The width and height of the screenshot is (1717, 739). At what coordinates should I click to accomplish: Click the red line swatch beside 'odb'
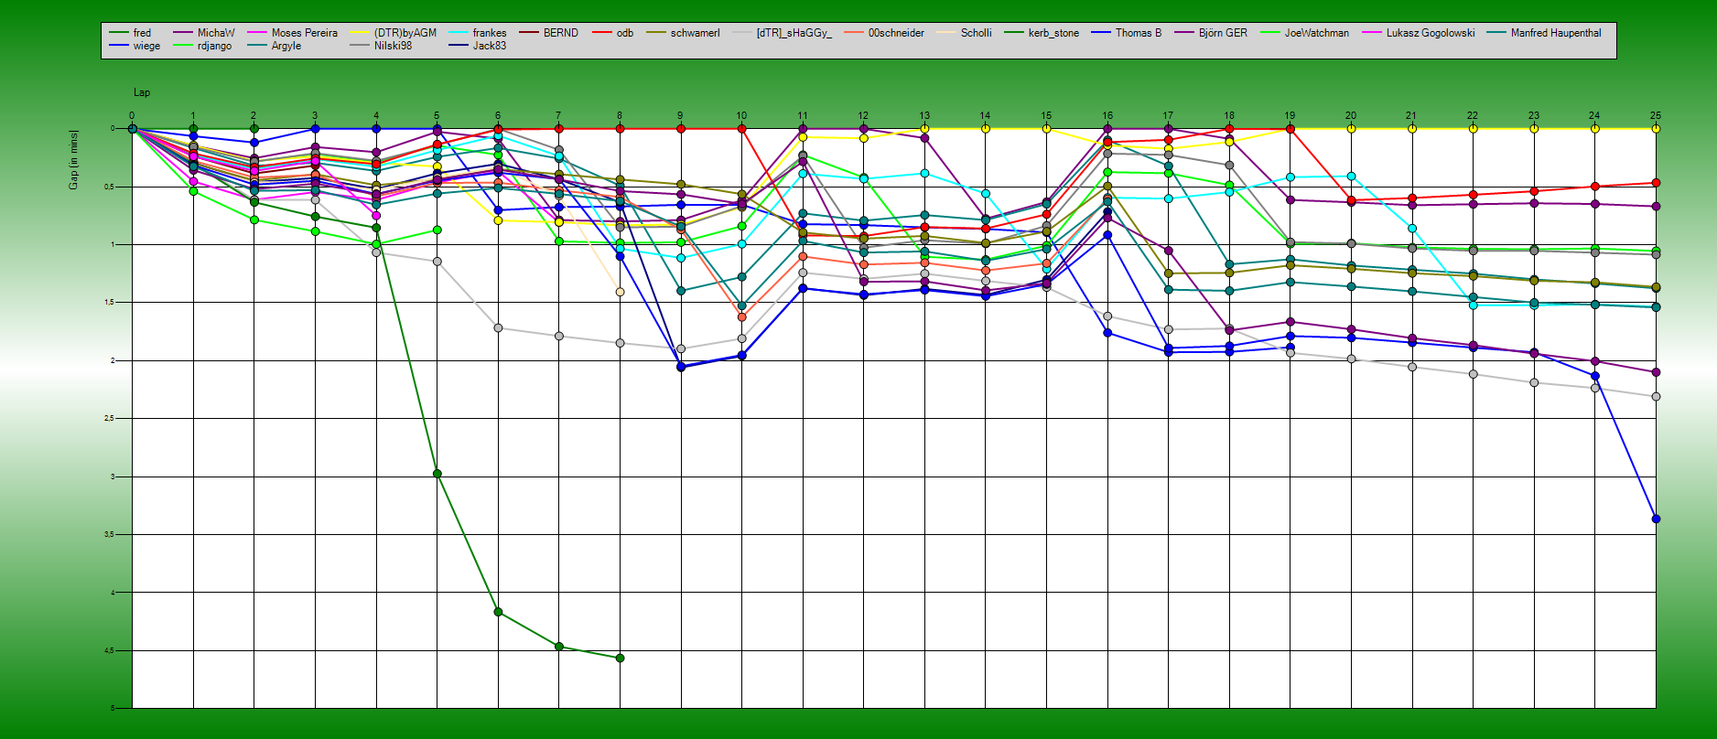pyautogui.click(x=601, y=33)
